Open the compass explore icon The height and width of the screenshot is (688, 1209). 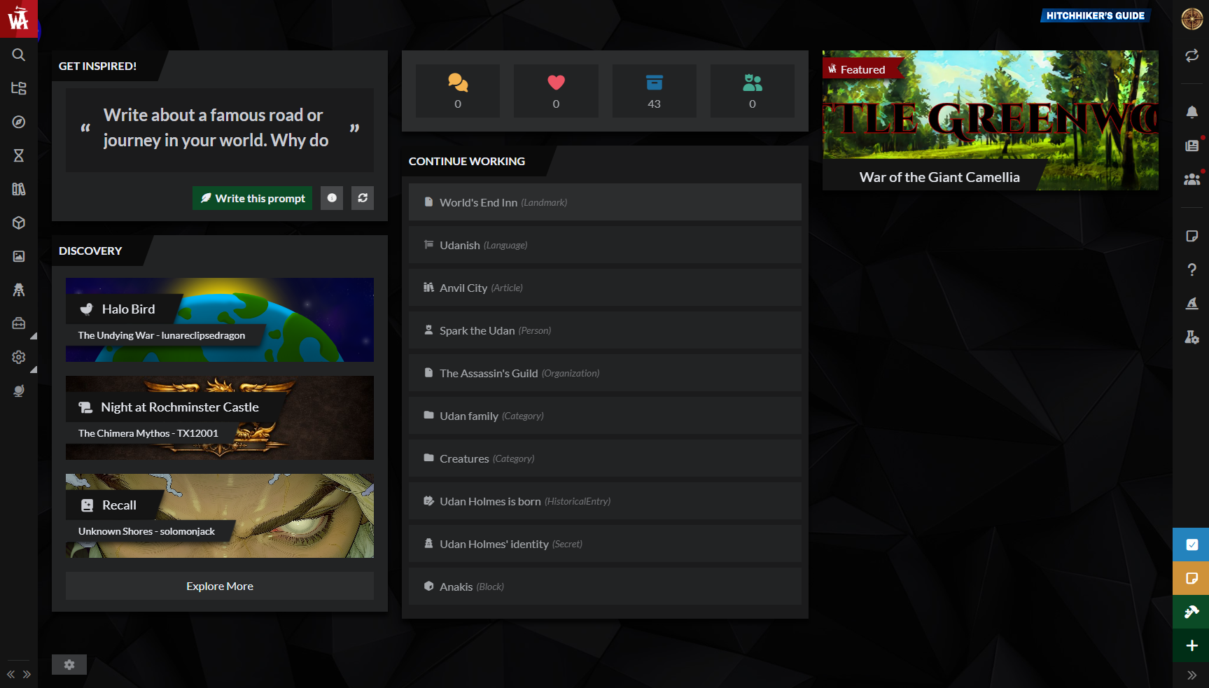point(19,122)
